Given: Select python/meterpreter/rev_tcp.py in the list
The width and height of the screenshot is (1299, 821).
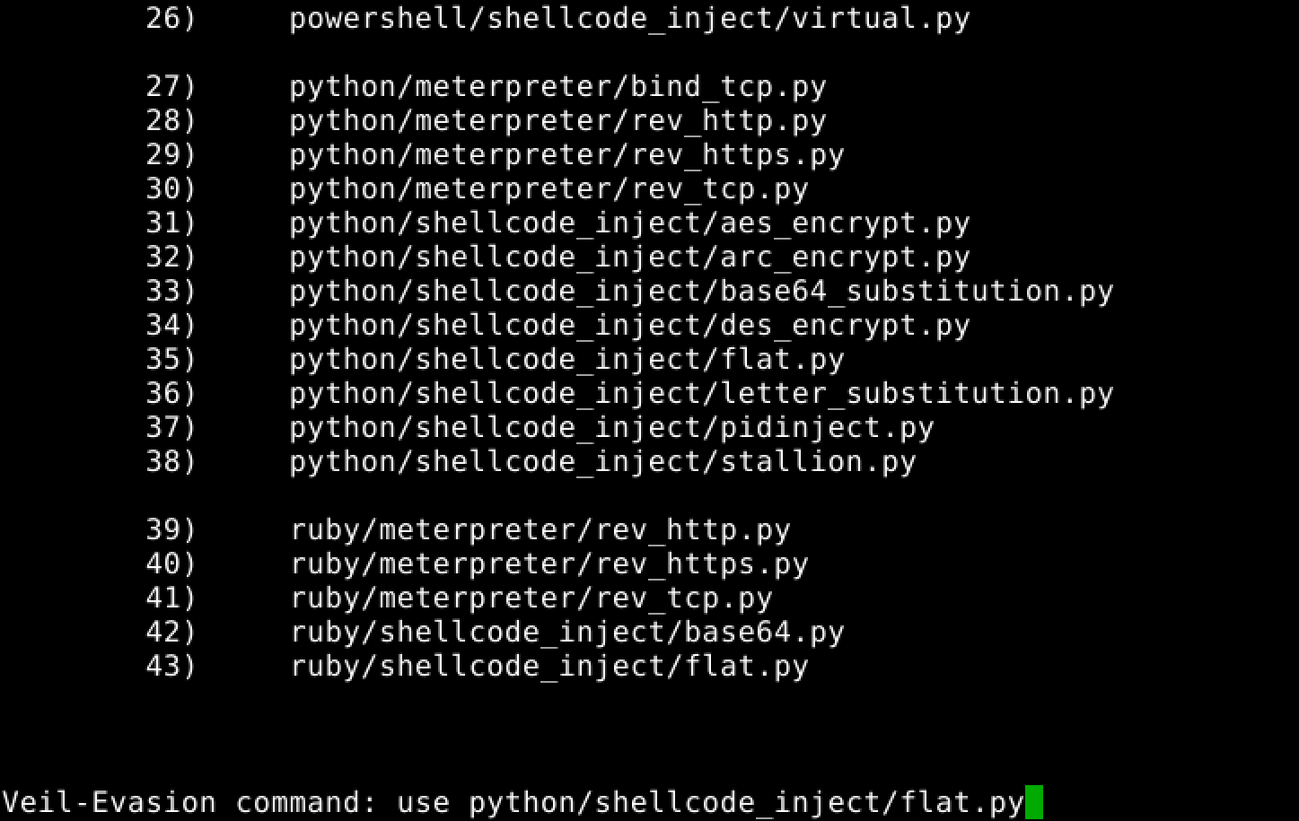Looking at the screenshot, I should pyautogui.click(x=548, y=189).
